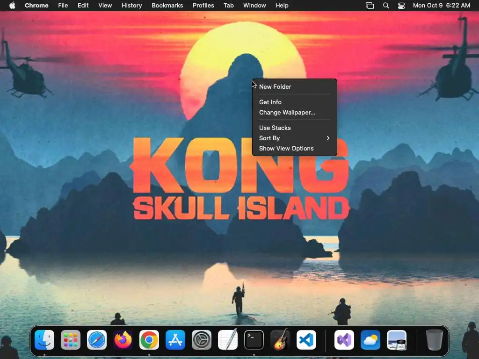Open the Chrome application menu
The width and height of the screenshot is (479, 359).
pos(36,5)
